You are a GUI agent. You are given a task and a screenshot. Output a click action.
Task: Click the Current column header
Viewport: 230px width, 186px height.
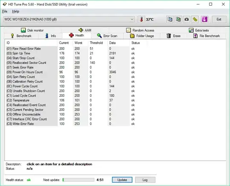(65, 43)
